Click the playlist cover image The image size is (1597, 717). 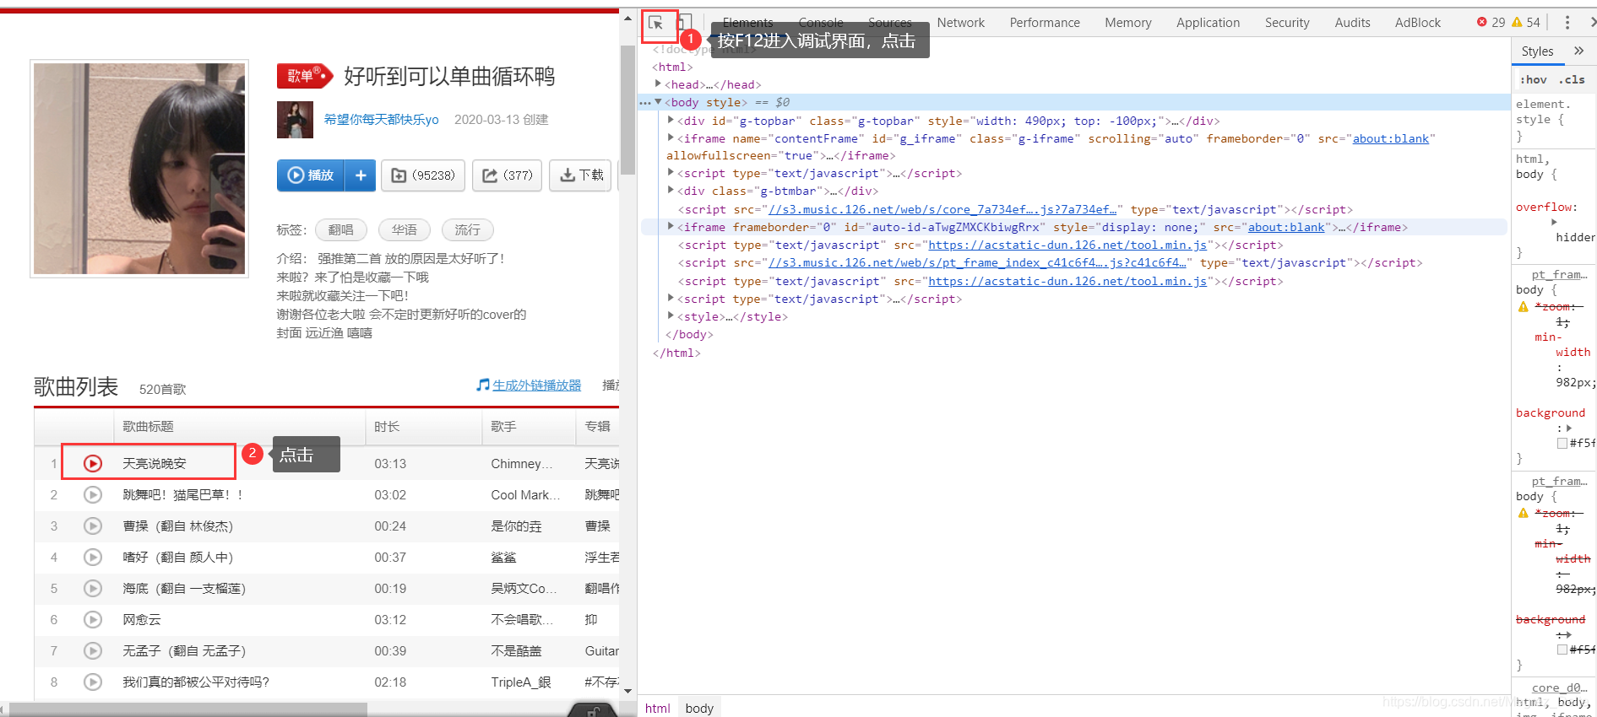[x=139, y=169]
